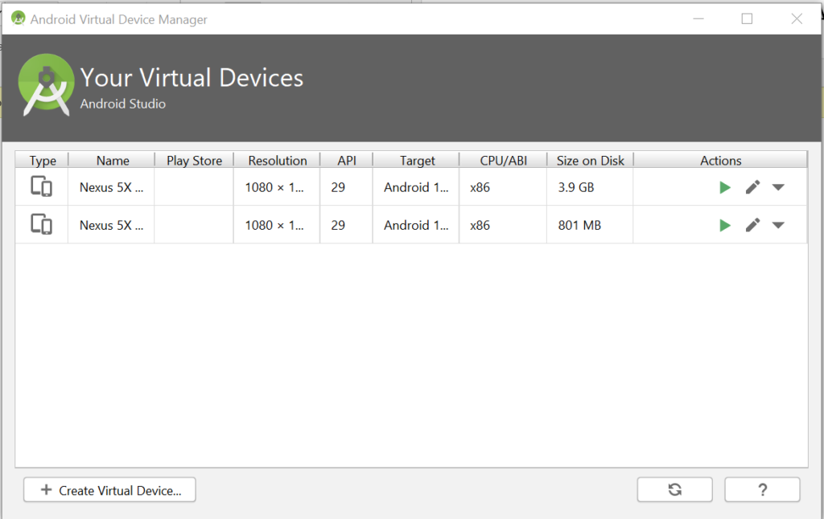Click the phone type icon on first row
The height and width of the screenshot is (519, 824).
coord(41,186)
